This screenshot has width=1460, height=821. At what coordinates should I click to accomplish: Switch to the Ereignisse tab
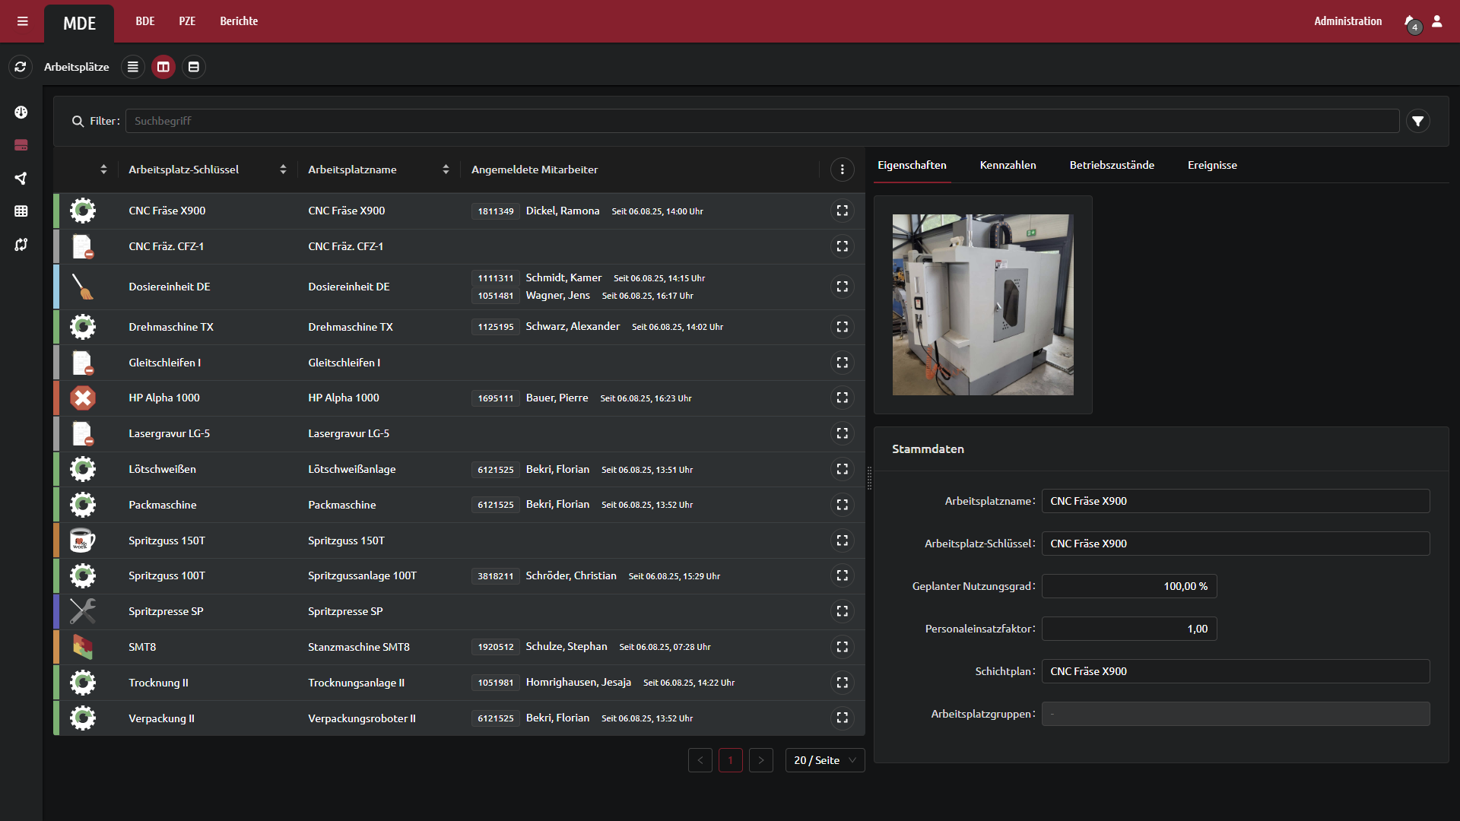tap(1212, 165)
